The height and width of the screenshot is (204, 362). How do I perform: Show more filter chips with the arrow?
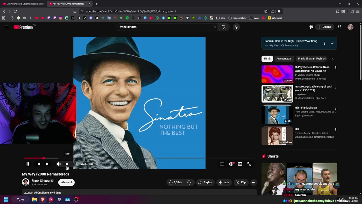click(x=333, y=59)
